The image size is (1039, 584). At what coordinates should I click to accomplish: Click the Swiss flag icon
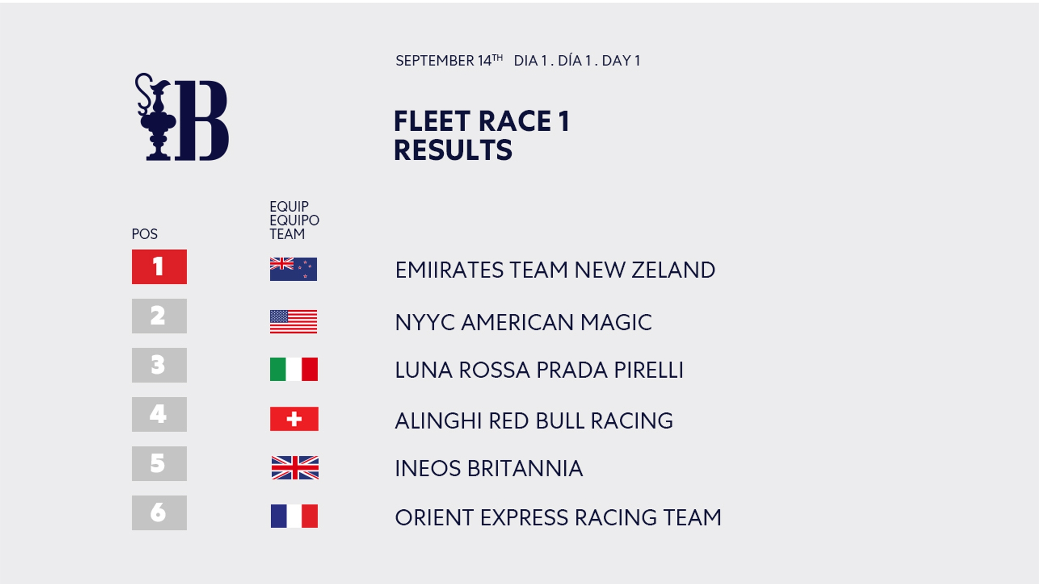[x=294, y=419]
